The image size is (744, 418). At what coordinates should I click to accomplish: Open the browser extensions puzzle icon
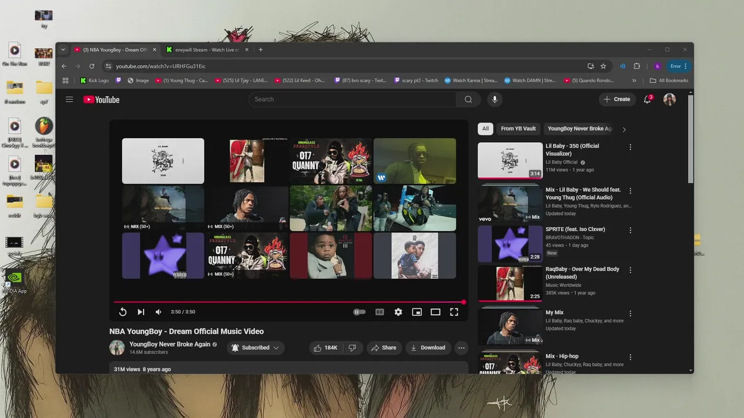click(x=636, y=66)
